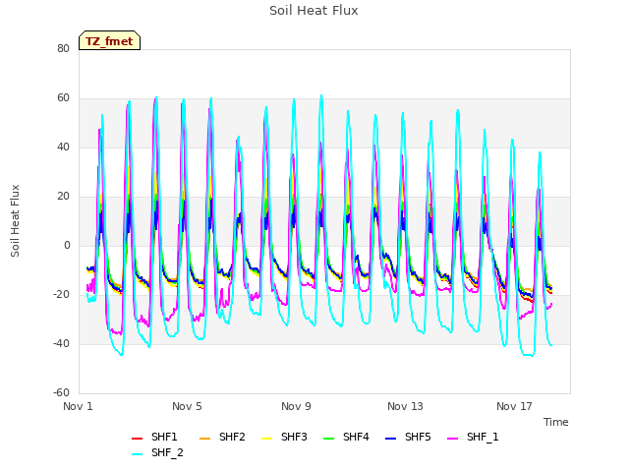
Task: Click the -60 y-axis tick label
Action: (x=61, y=392)
